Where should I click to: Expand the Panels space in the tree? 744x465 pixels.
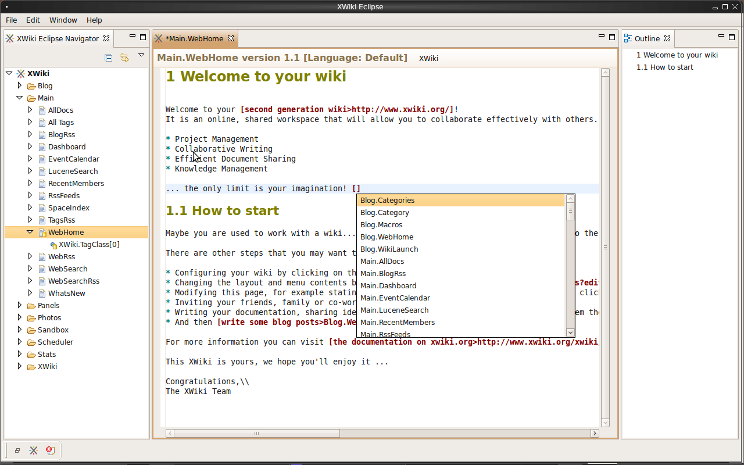click(x=20, y=305)
